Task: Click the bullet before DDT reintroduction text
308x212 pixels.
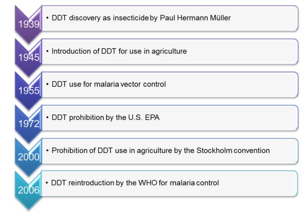Action: click(47, 183)
